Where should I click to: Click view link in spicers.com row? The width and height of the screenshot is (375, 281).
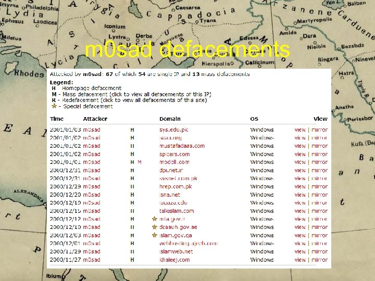click(x=300, y=154)
